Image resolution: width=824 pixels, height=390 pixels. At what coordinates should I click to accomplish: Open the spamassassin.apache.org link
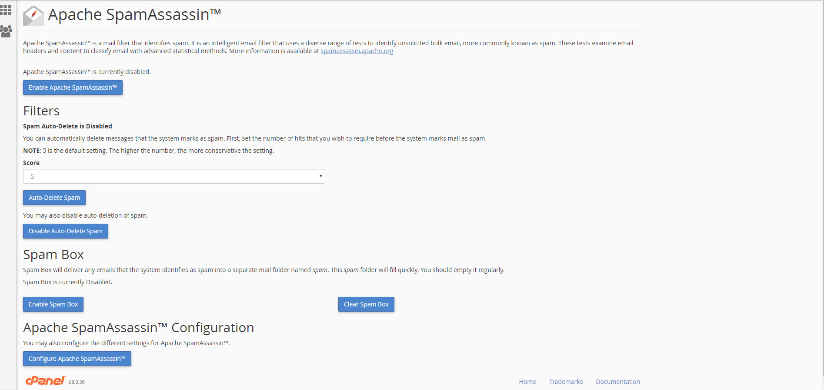[357, 51]
